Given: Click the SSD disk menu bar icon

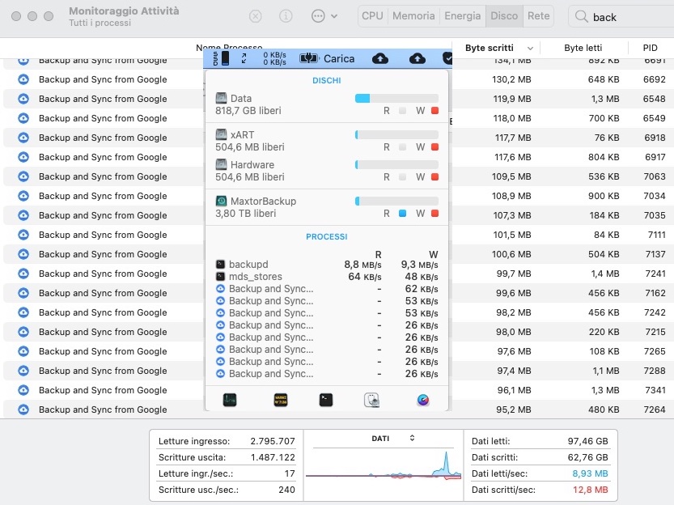Looking at the screenshot, I should [x=221, y=58].
